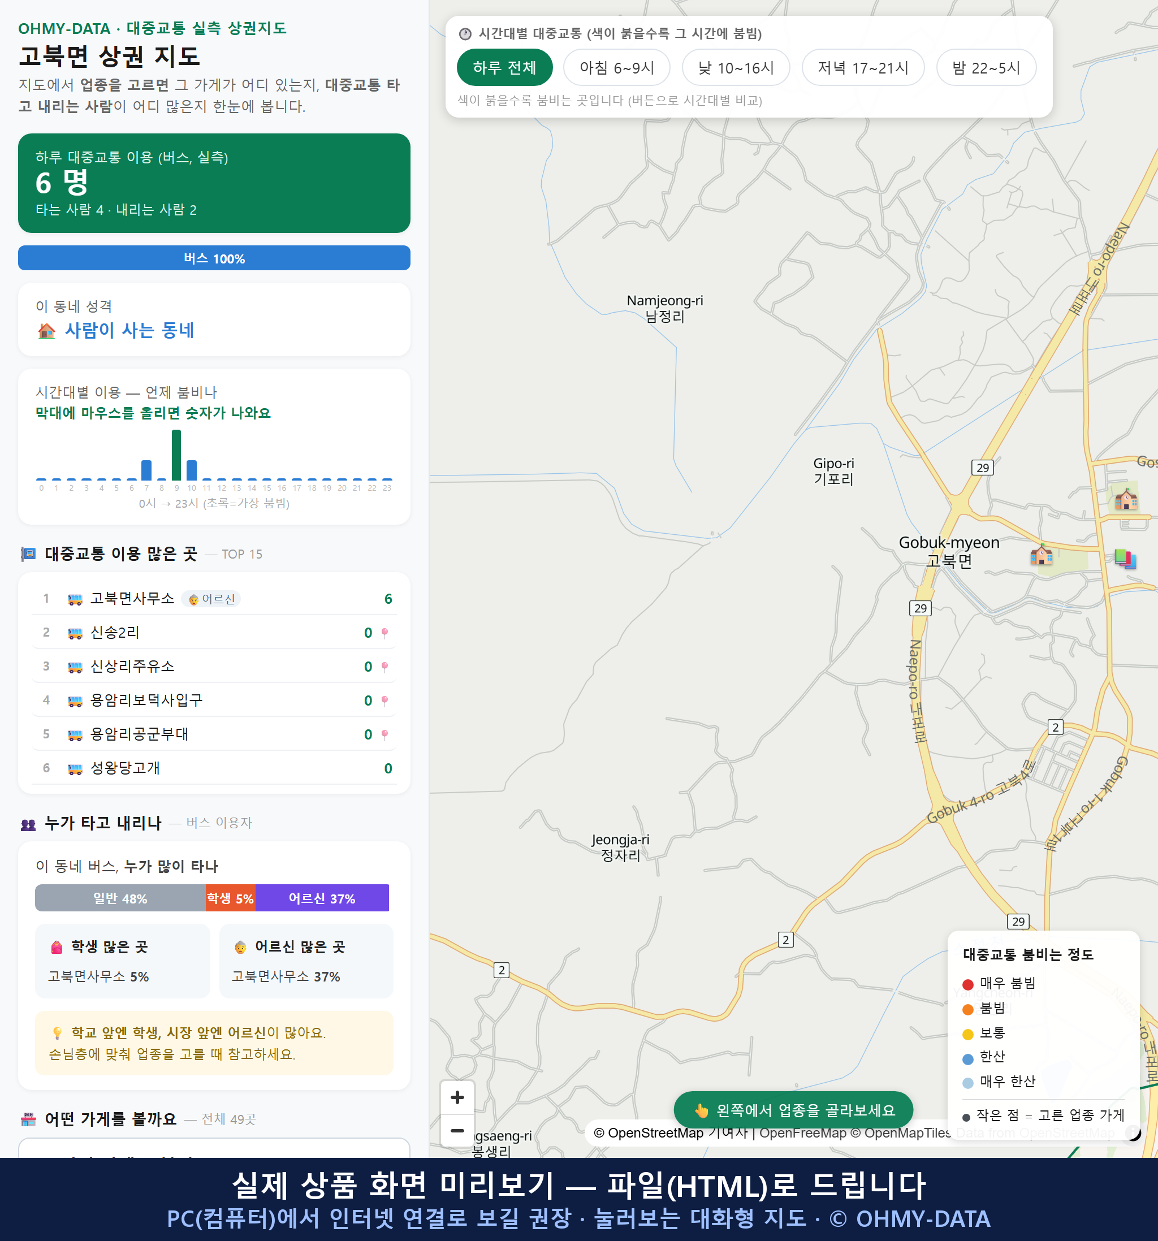Viewport: 1158px width, 1241px height.
Task: Click the 어르신 tag on 고북면사무소
Action: 211,599
